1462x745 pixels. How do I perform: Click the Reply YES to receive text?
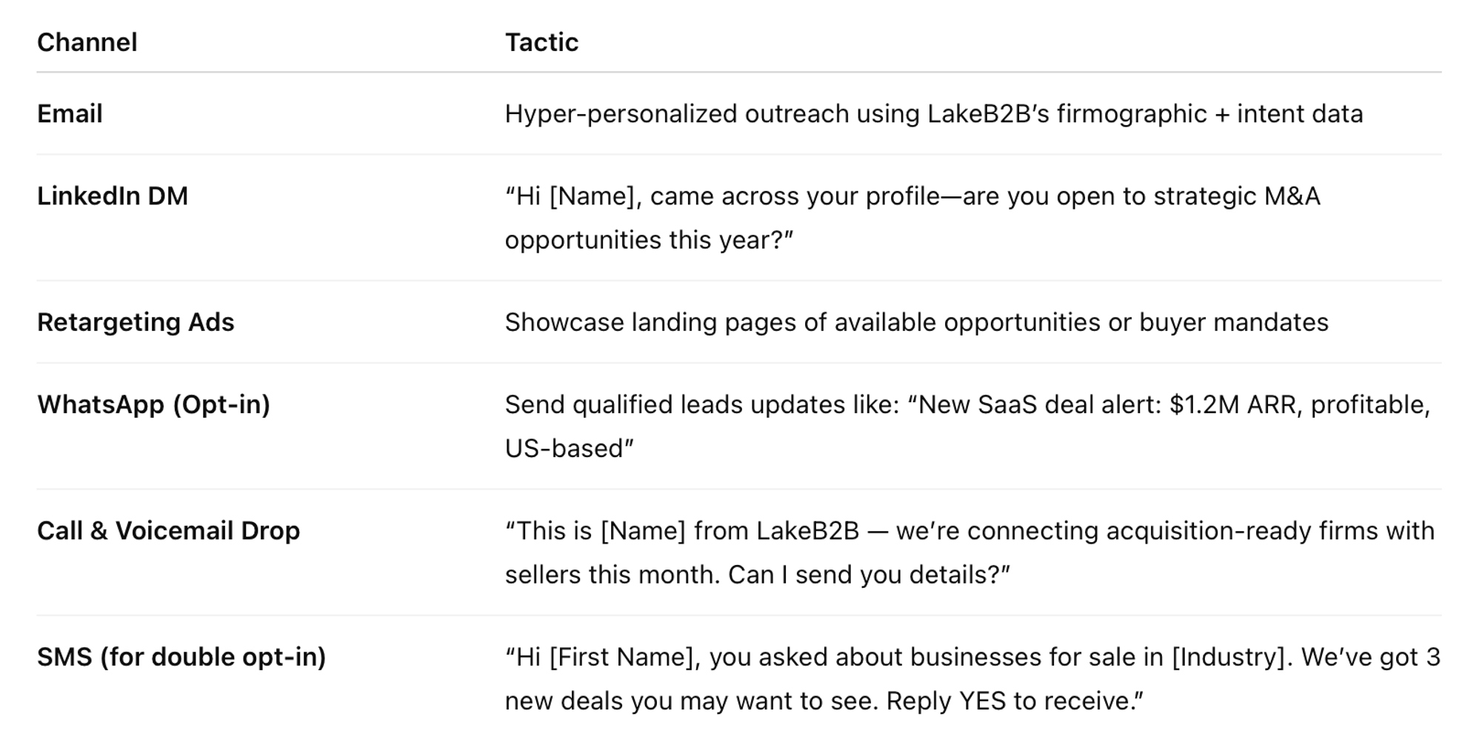tap(1015, 701)
